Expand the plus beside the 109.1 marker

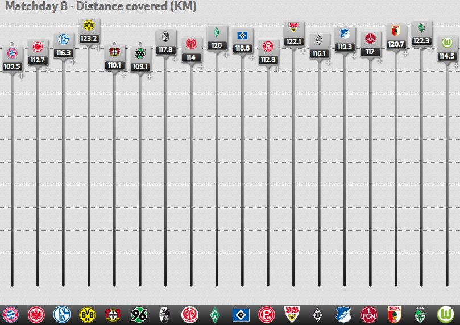click(150, 77)
